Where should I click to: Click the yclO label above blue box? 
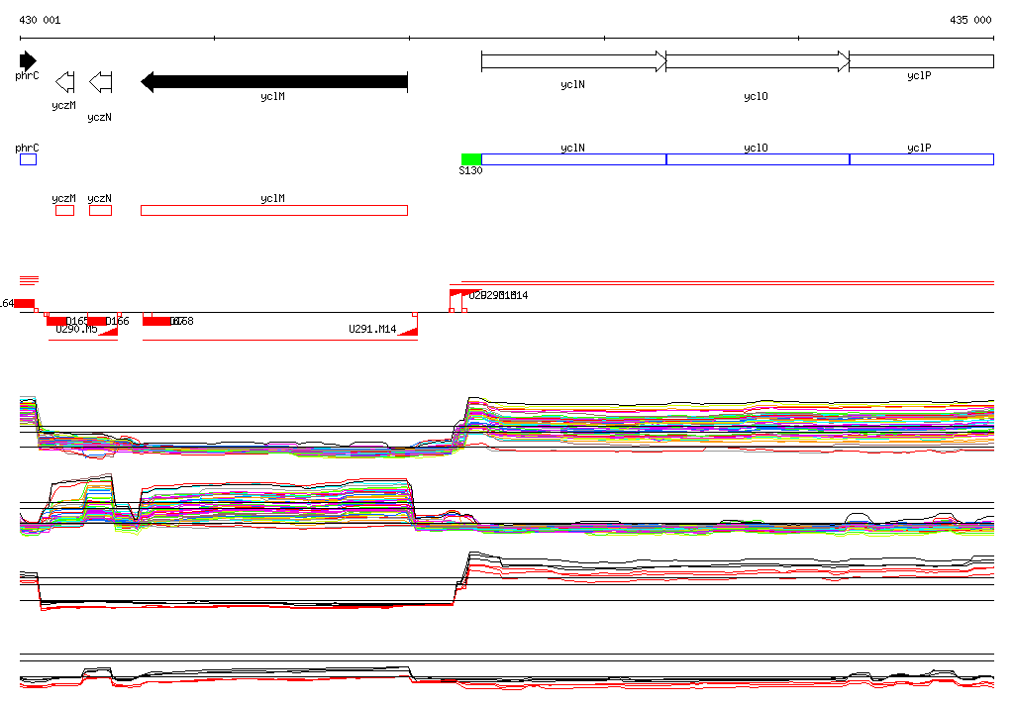(756, 149)
